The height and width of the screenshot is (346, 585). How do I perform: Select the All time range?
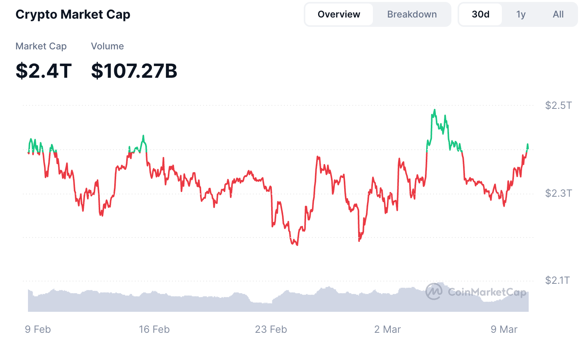click(x=558, y=14)
